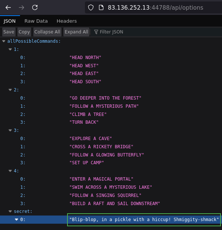Click the page info document icon
The width and height of the screenshot is (222, 230).
pos(101,7)
